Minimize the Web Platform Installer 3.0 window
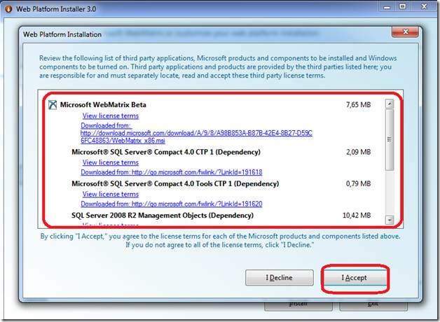Viewport: 440px width, 322px height. pyautogui.click(x=387, y=7)
